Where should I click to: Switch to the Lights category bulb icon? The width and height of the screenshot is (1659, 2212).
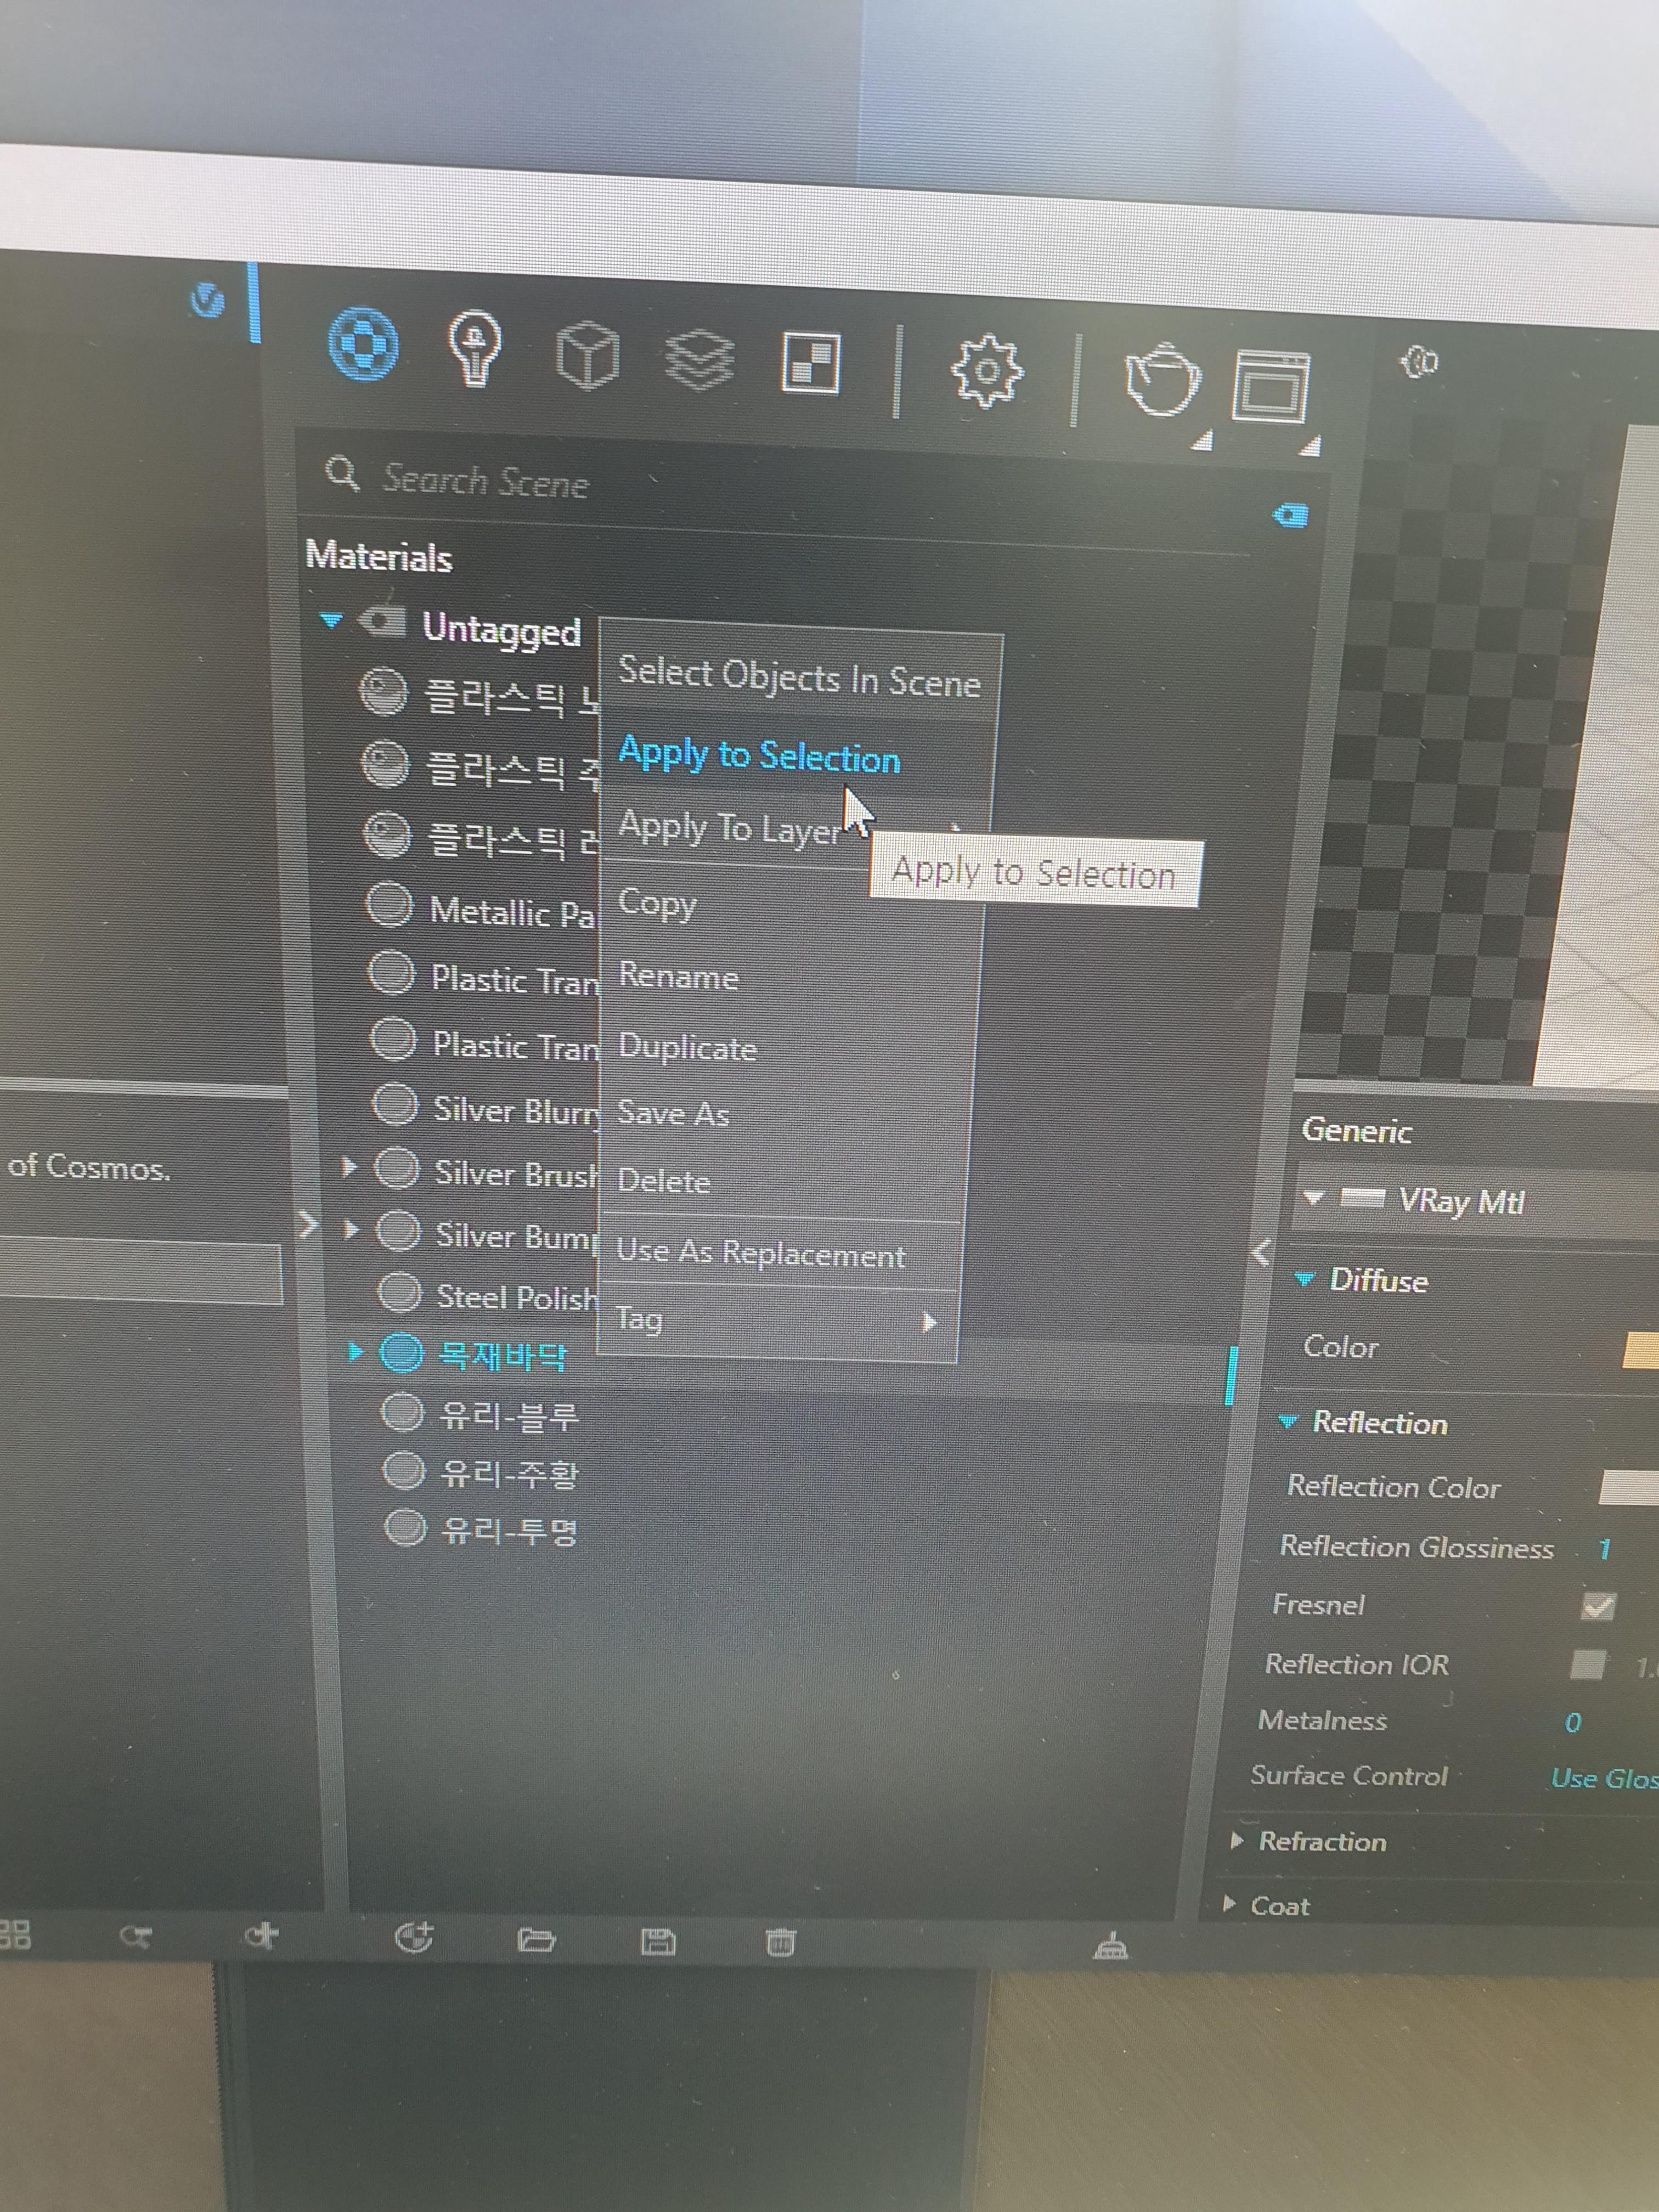[x=473, y=348]
